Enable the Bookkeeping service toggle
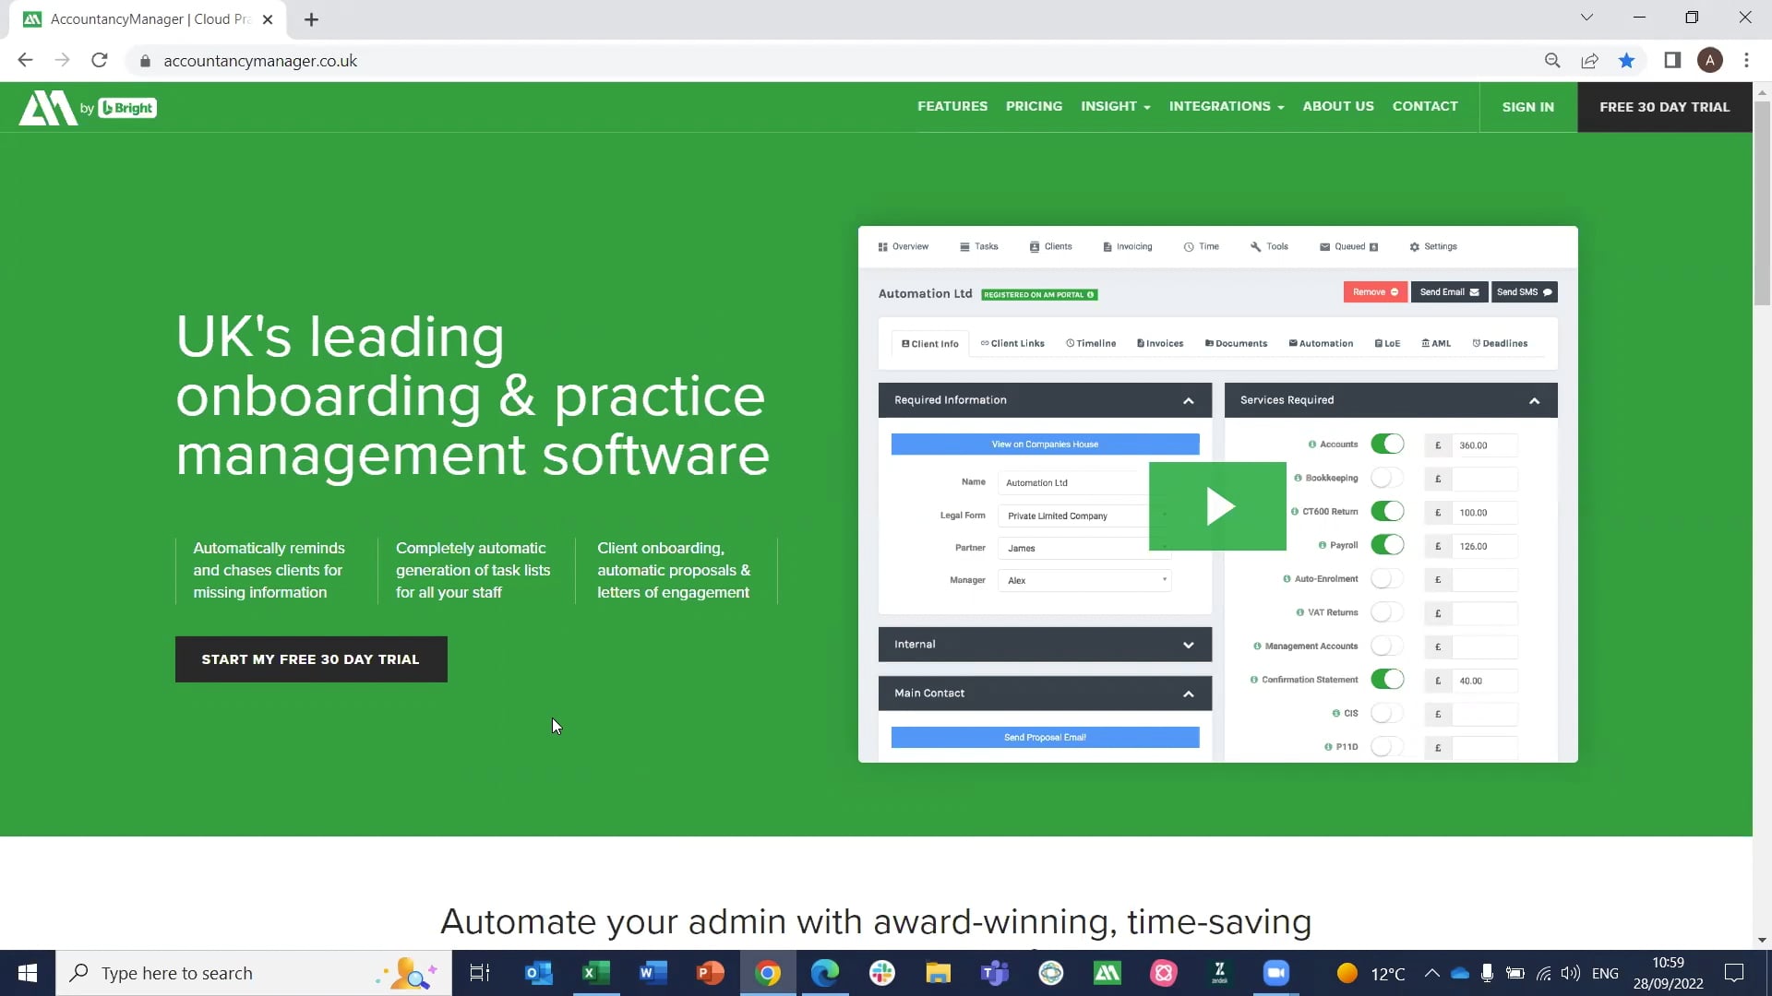The height and width of the screenshot is (996, 1772). 1386,478
